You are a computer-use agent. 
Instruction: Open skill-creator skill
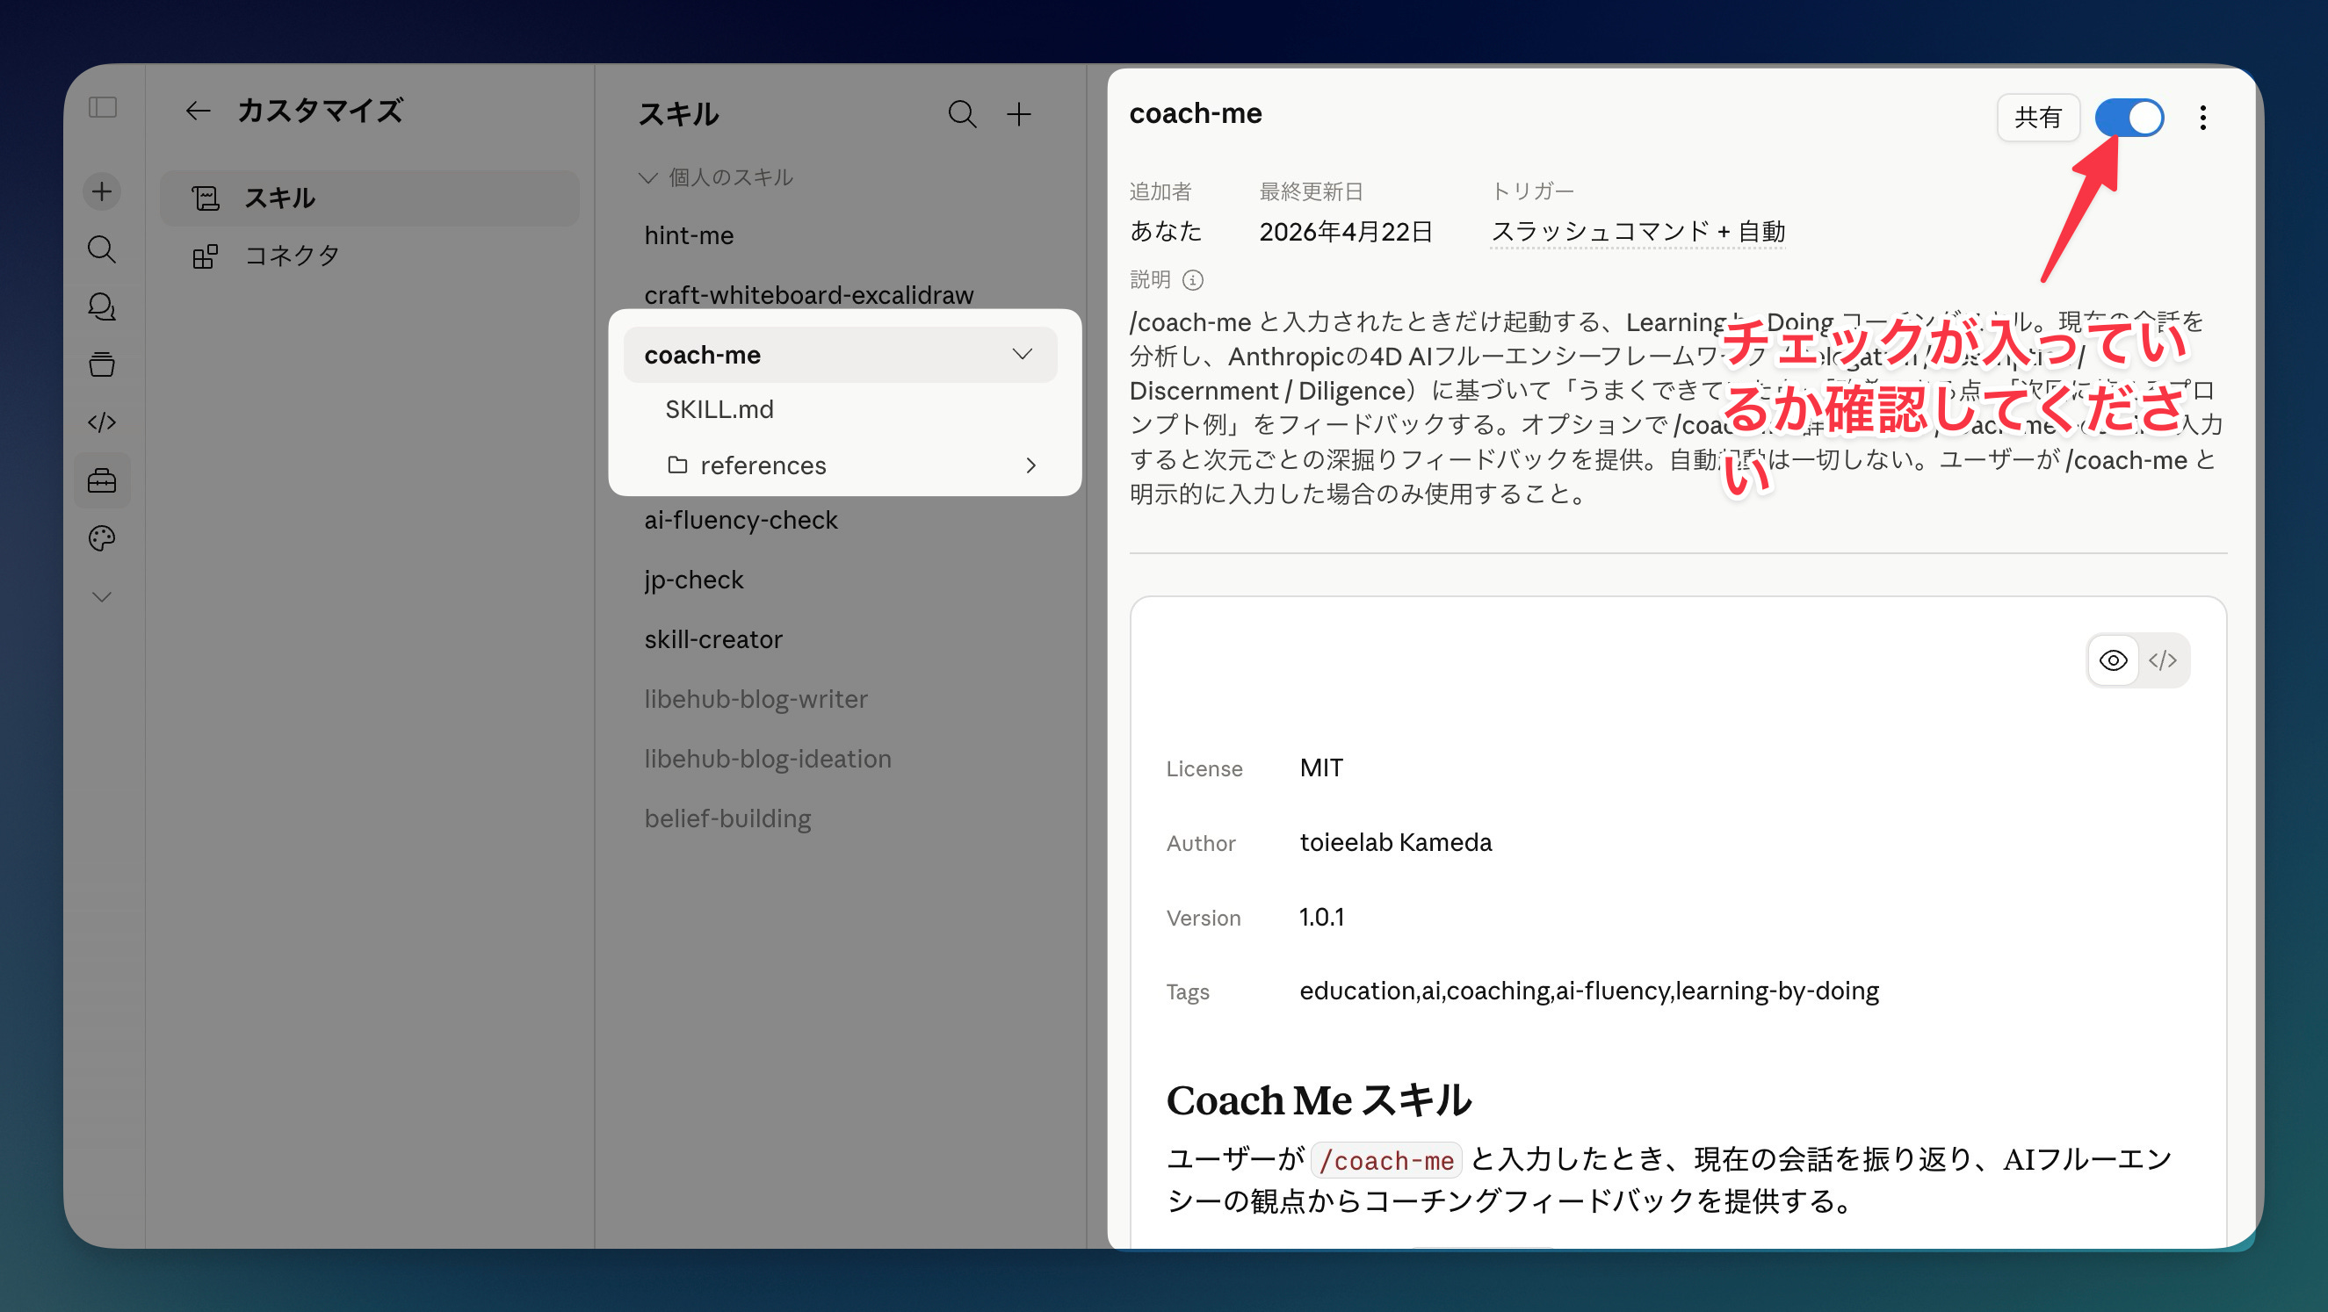713,638
